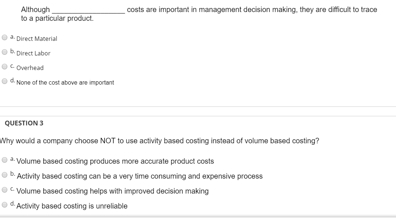Screen dimensions: 396x218
Task: Tick radio: Volume based costing helps decision making
Action: tap(4, 190)
